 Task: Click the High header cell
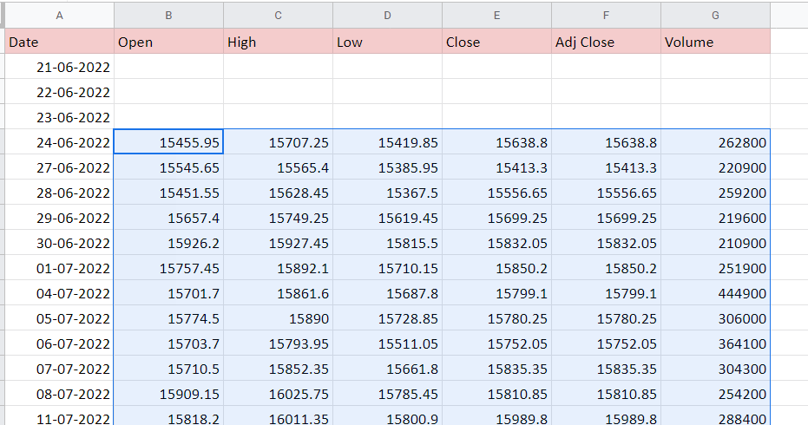[x=279, y=42]
